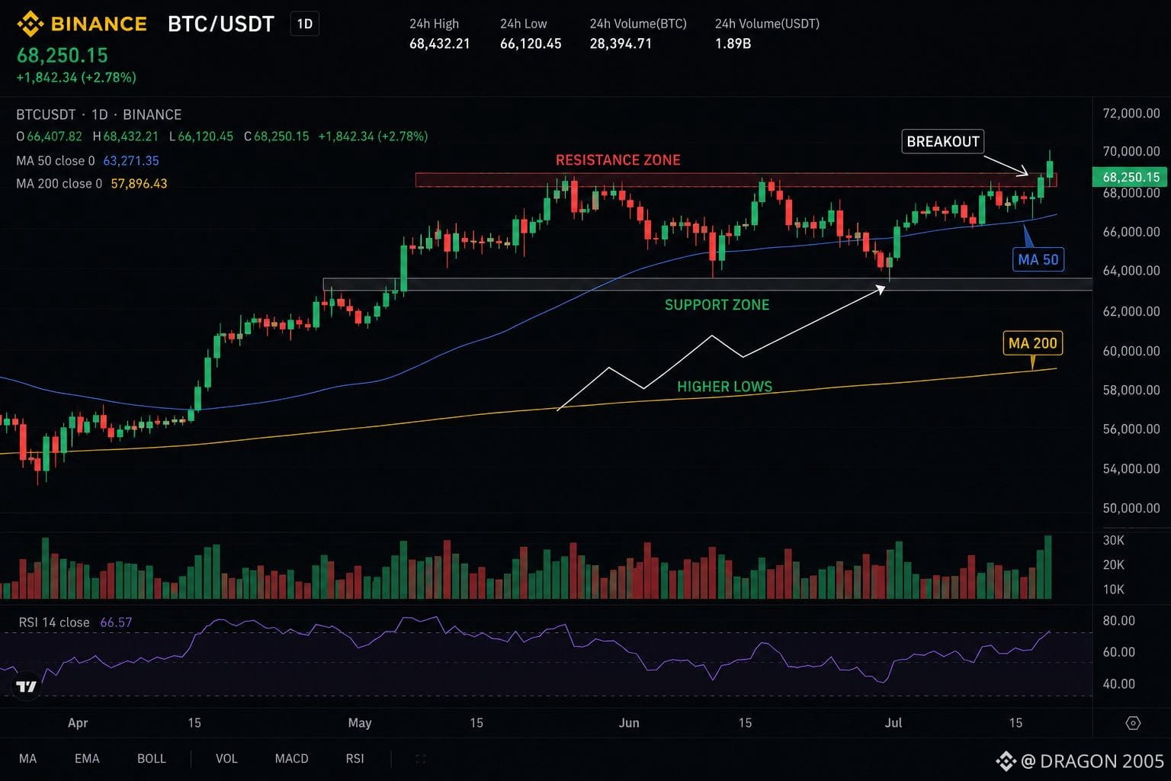Click the TradingView logo in the RSI pane
The height and width of the screenshot is (781, 1171).
27,686
